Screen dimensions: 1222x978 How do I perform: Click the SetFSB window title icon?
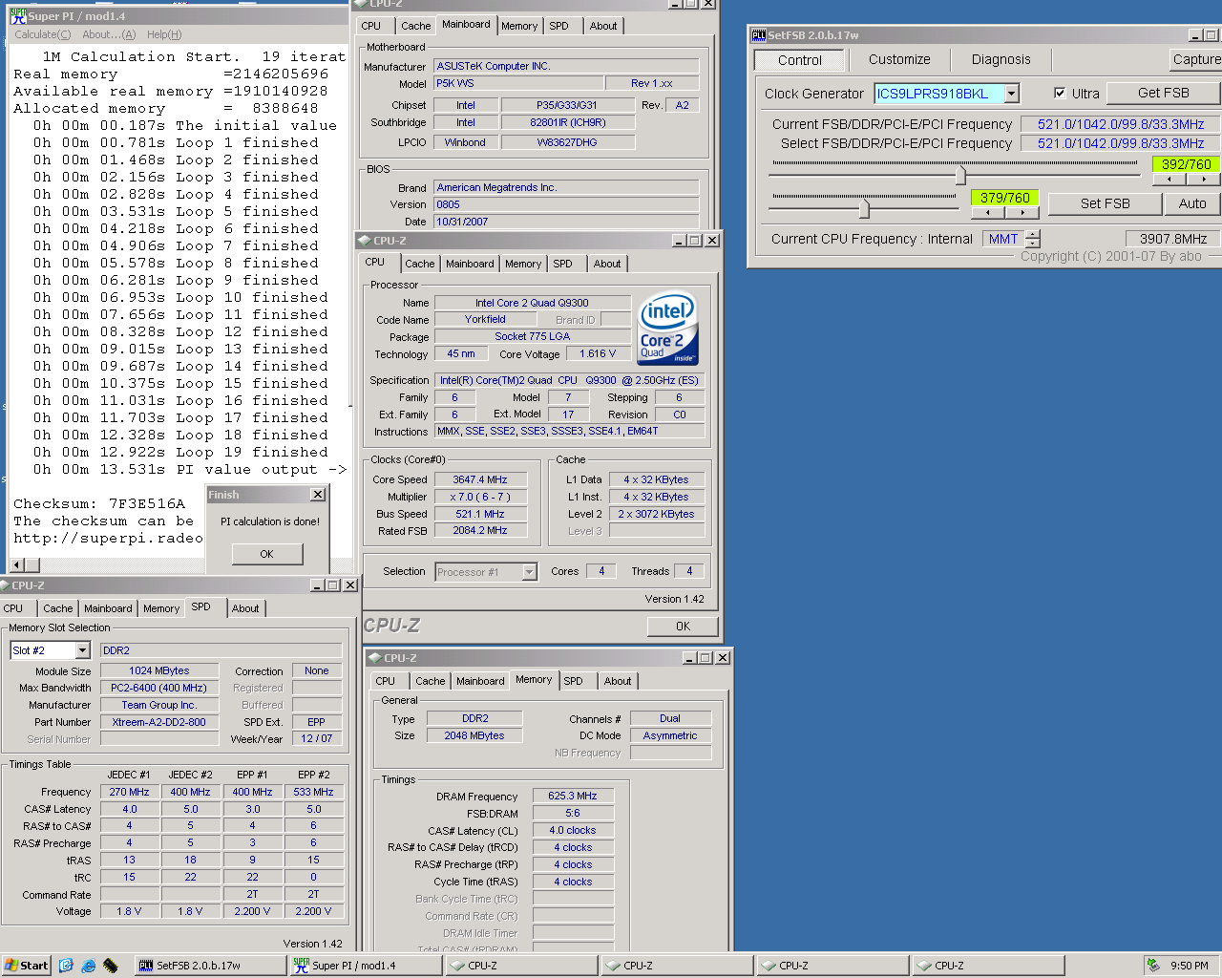[759, 35]
